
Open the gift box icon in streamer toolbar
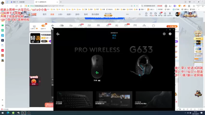[x=98, y=26]
